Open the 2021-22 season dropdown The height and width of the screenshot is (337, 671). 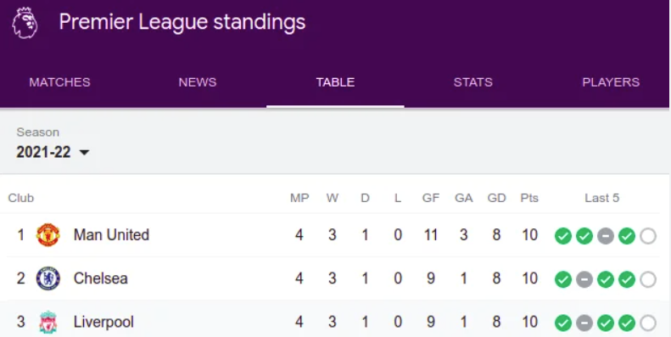click(x=53, y=152)
